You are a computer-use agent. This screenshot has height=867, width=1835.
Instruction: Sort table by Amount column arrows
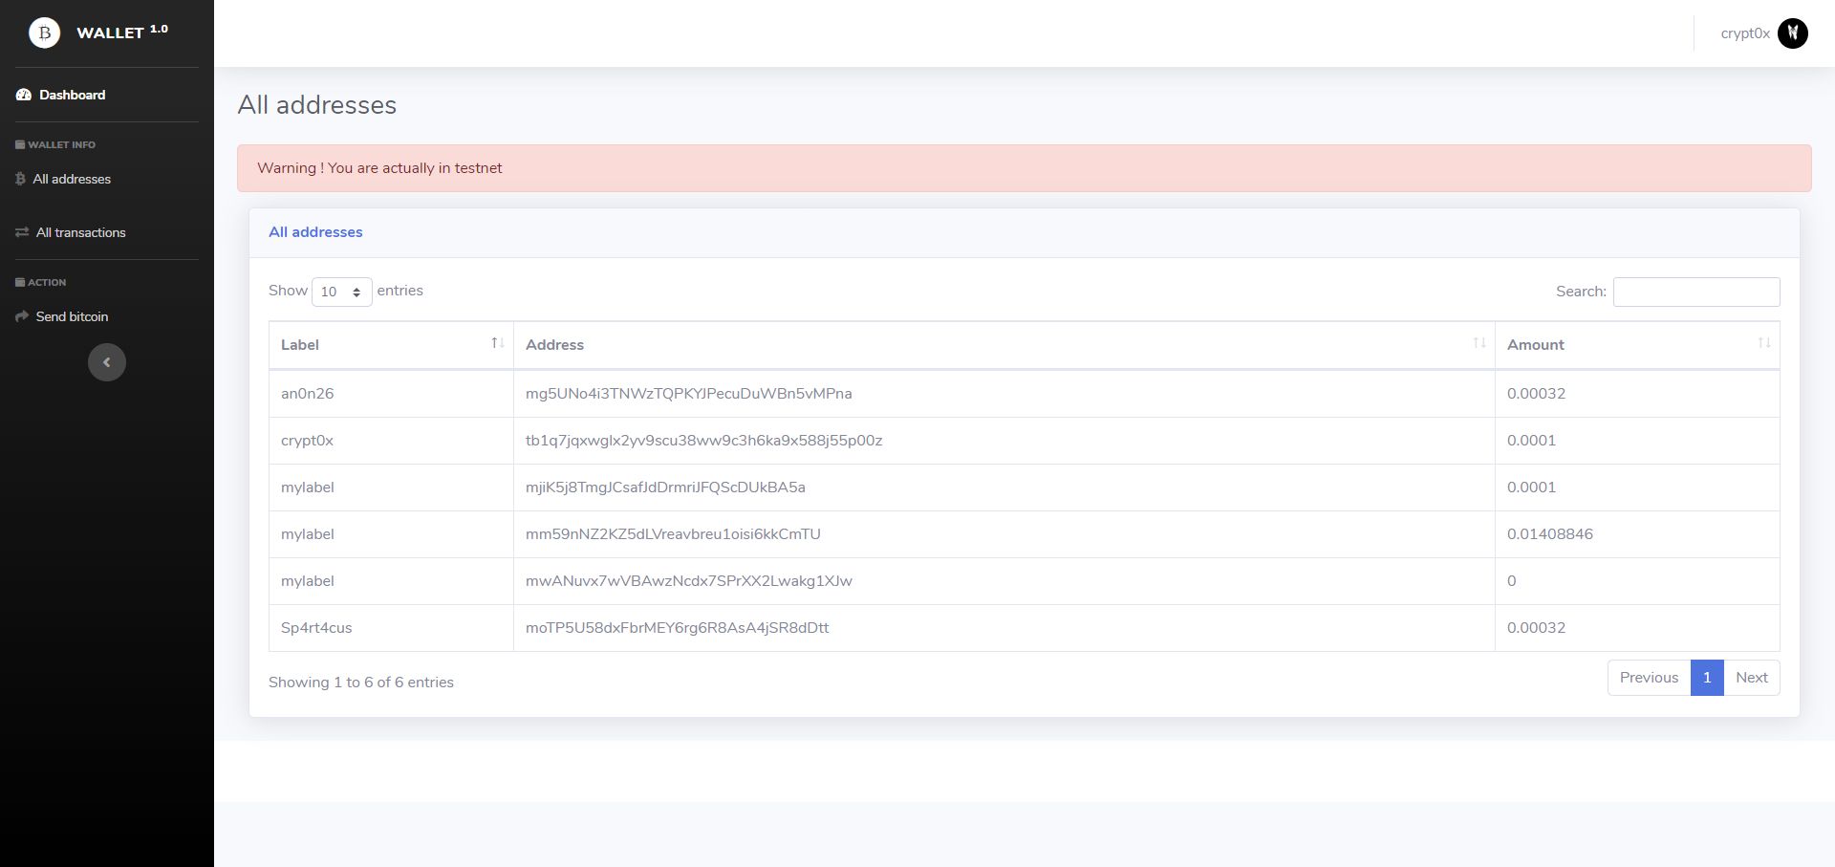[1764, 343]
